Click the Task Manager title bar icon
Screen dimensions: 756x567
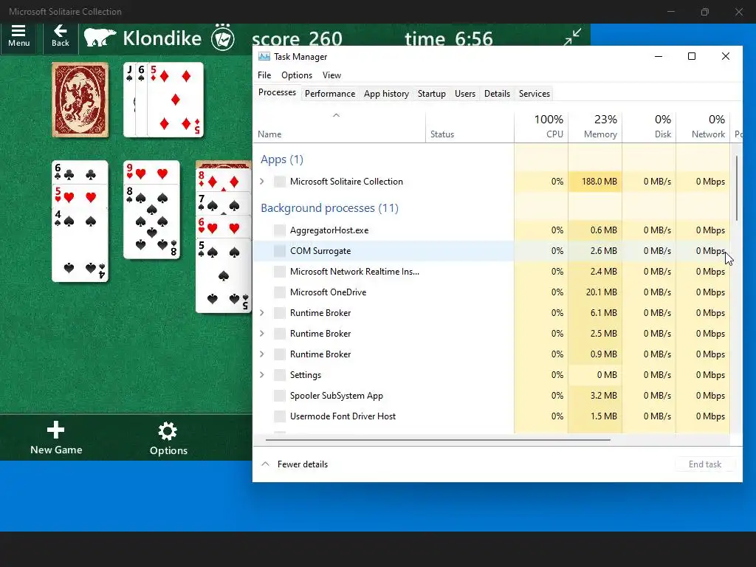264,56
